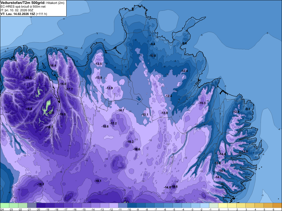Viewport: 282px width, 211px height.
Task: Click the forecast offset "(+111 h)"
Action: (41, 14)
